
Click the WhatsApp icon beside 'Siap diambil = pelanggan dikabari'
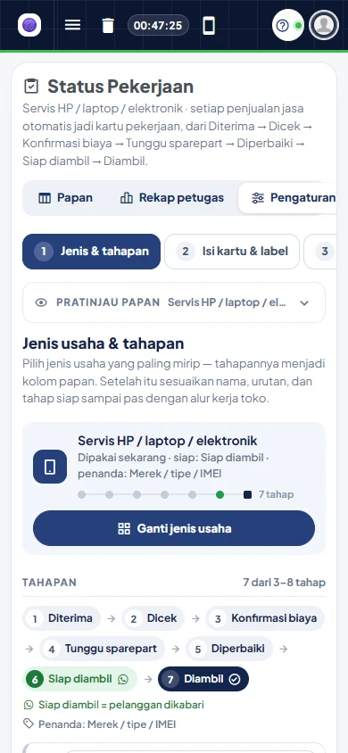pyautogui.click(x=29, y=705)
